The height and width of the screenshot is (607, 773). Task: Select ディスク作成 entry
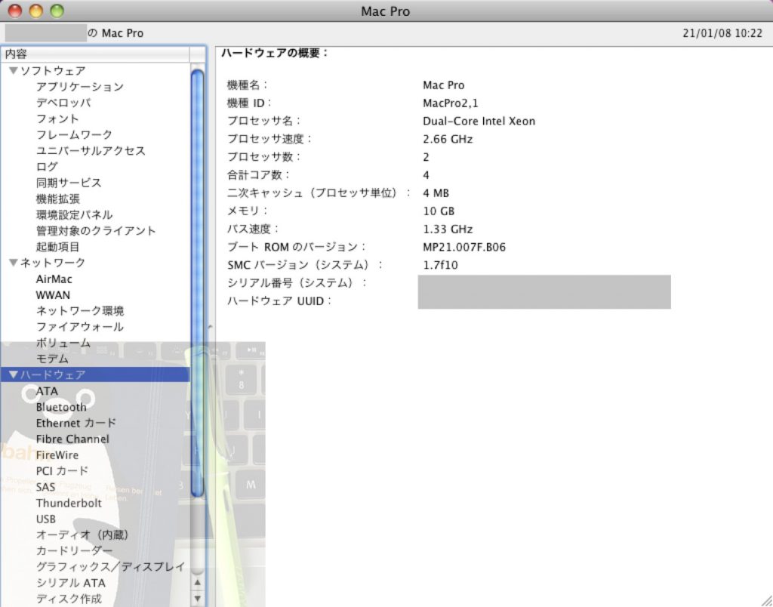click(x=69, y=599)
